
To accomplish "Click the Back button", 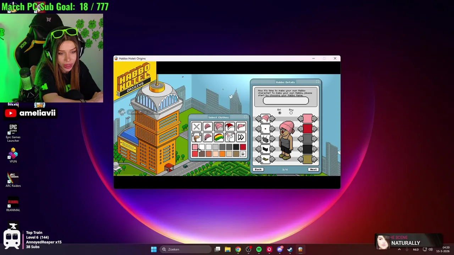I will 258,169.
